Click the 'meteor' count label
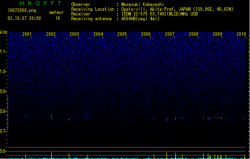 coord(56,12)
